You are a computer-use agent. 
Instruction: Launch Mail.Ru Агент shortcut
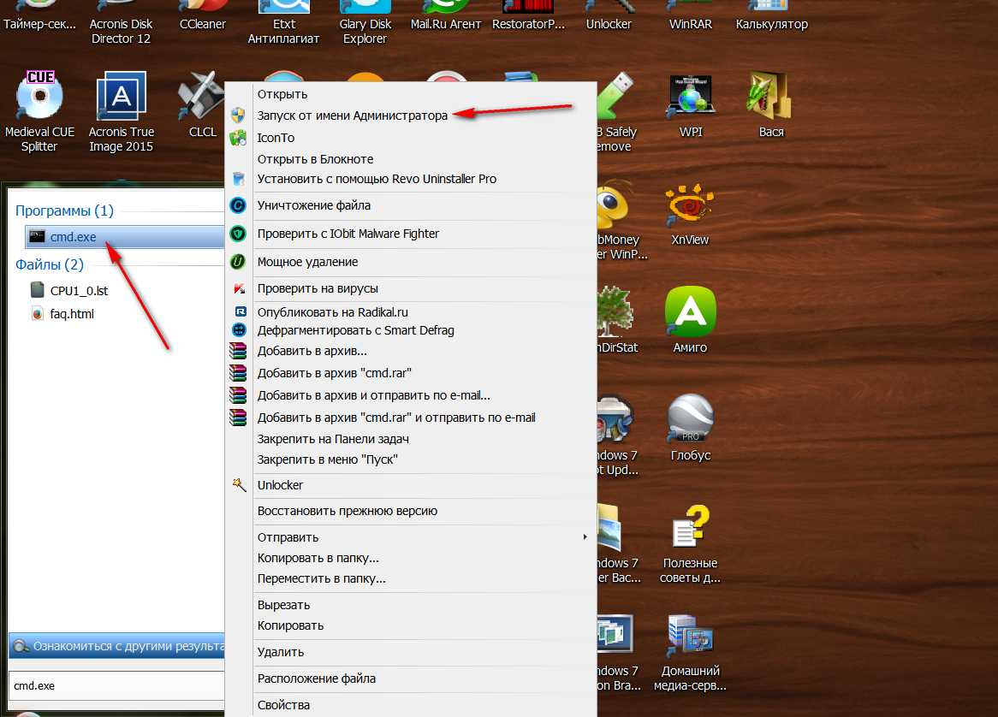click(x=446, y=16)
